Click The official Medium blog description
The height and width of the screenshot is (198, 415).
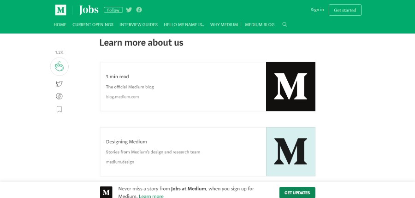(x=130, y=87)
